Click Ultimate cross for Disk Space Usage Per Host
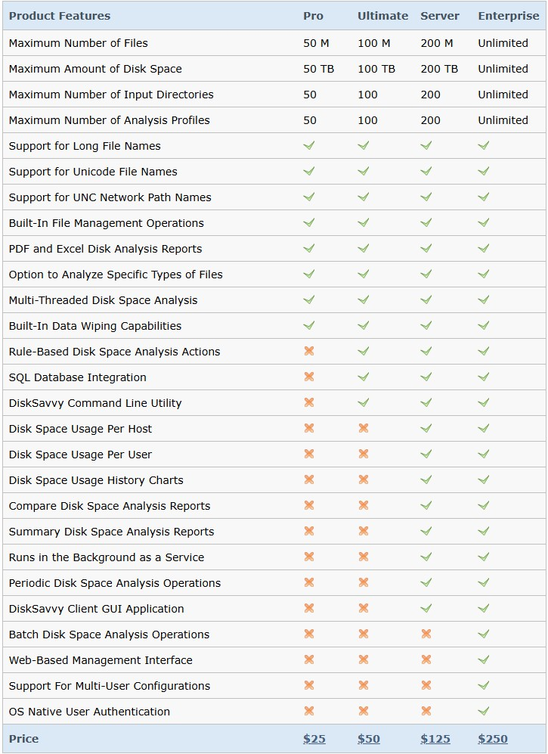 click(x=364, y=429)
